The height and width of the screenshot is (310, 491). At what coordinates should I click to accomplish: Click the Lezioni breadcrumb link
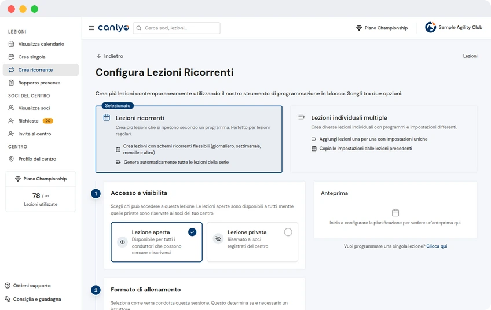tap(470, 56)
